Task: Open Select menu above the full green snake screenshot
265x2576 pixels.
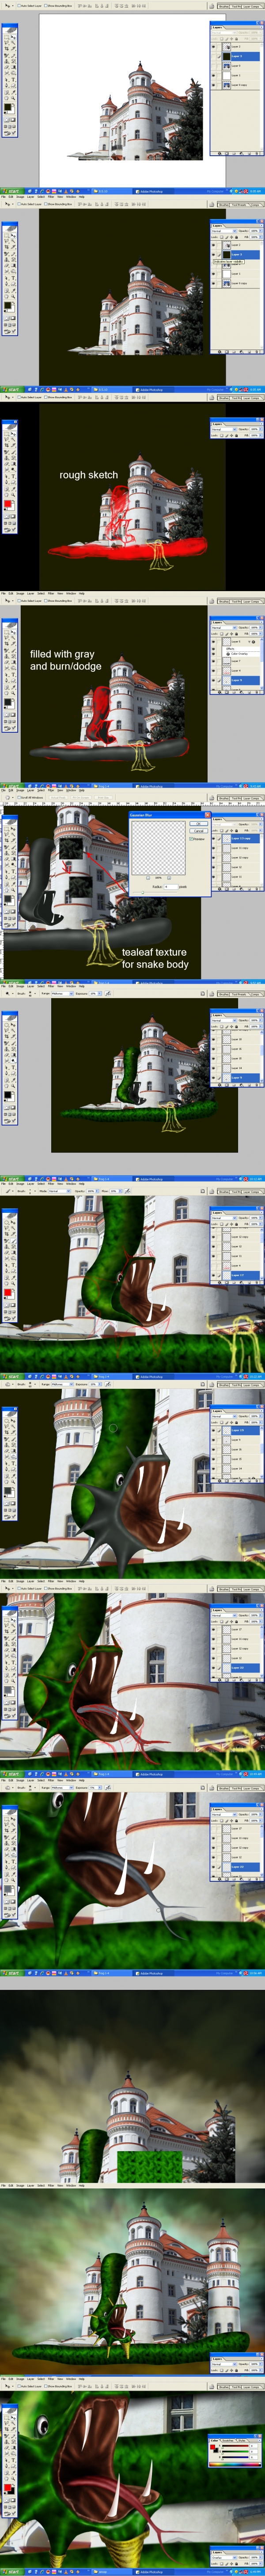Action: point(40,986)
